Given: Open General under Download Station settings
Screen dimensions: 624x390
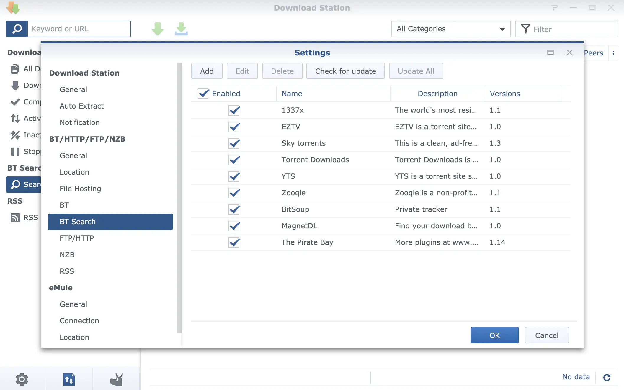Looking at the screenshot, I should pyautogui.click(x=73, y=90).
